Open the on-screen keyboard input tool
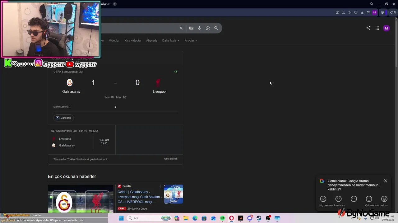 click(191, 28)
